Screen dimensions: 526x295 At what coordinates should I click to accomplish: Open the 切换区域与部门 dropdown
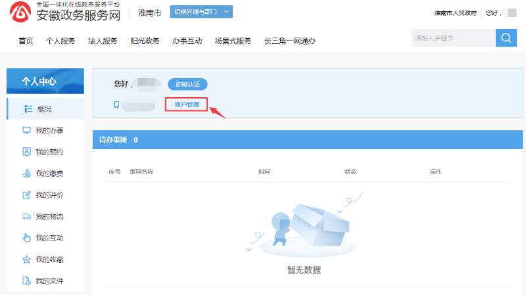[x=201, y=12]
